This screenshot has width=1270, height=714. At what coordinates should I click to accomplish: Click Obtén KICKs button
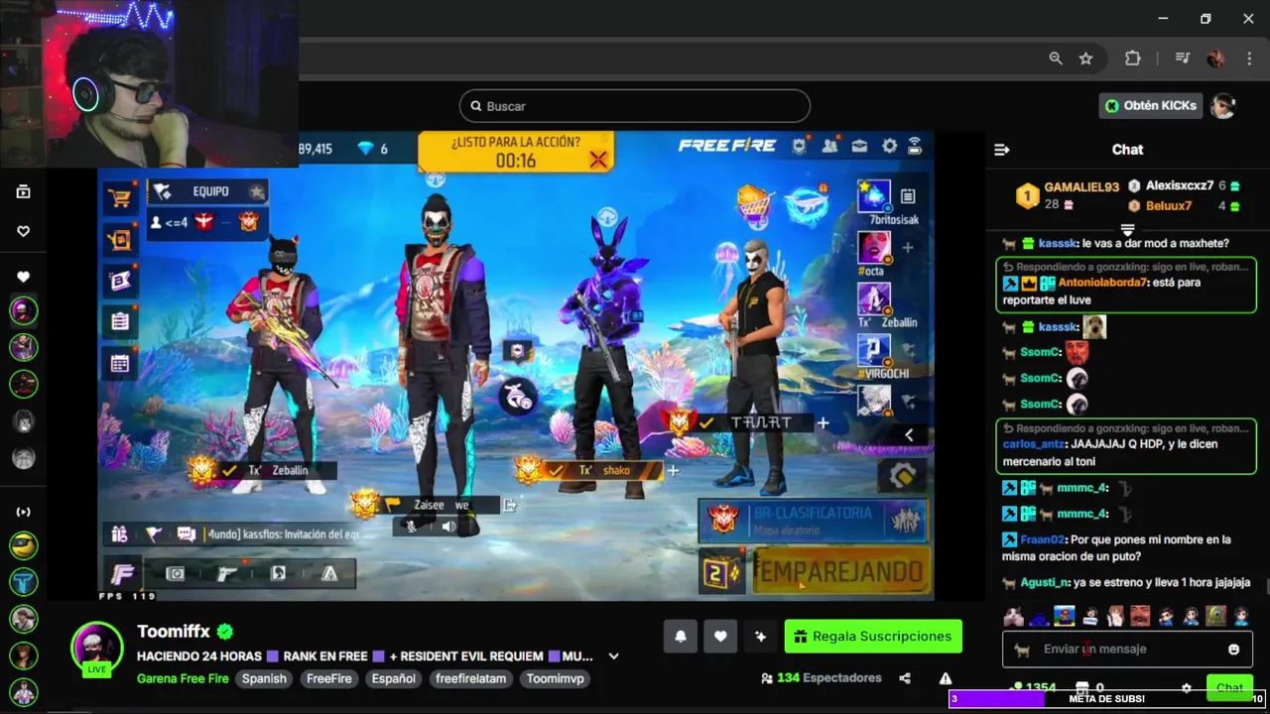pyautogui.click(x=1151, y=105)
